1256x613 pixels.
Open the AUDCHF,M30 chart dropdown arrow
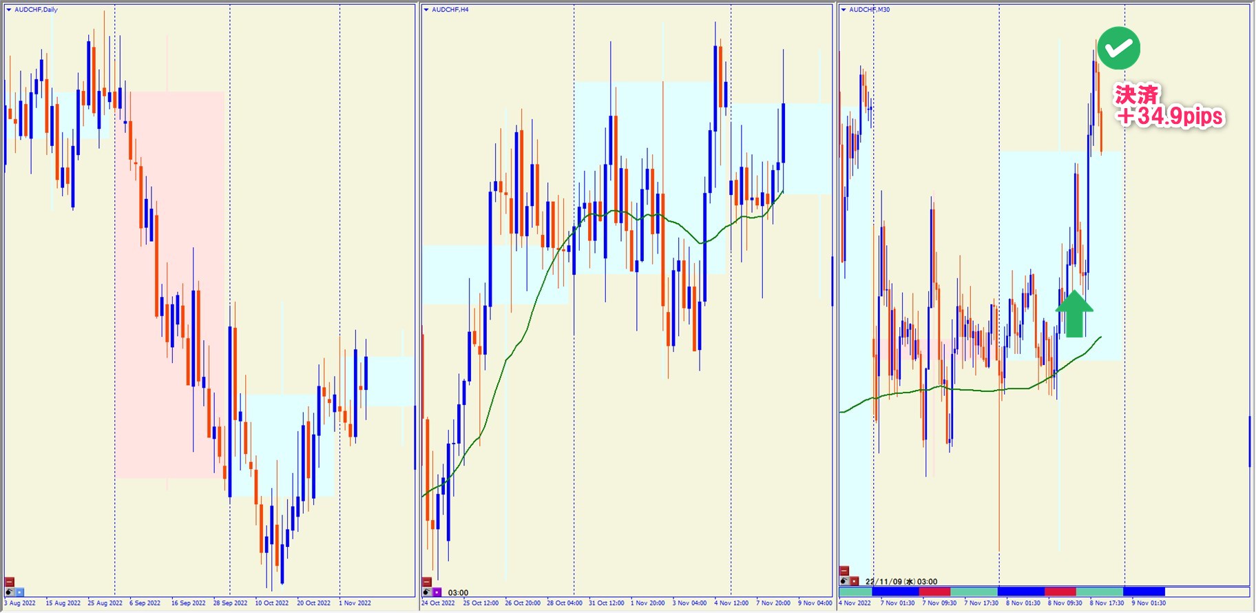coord(844,10)
